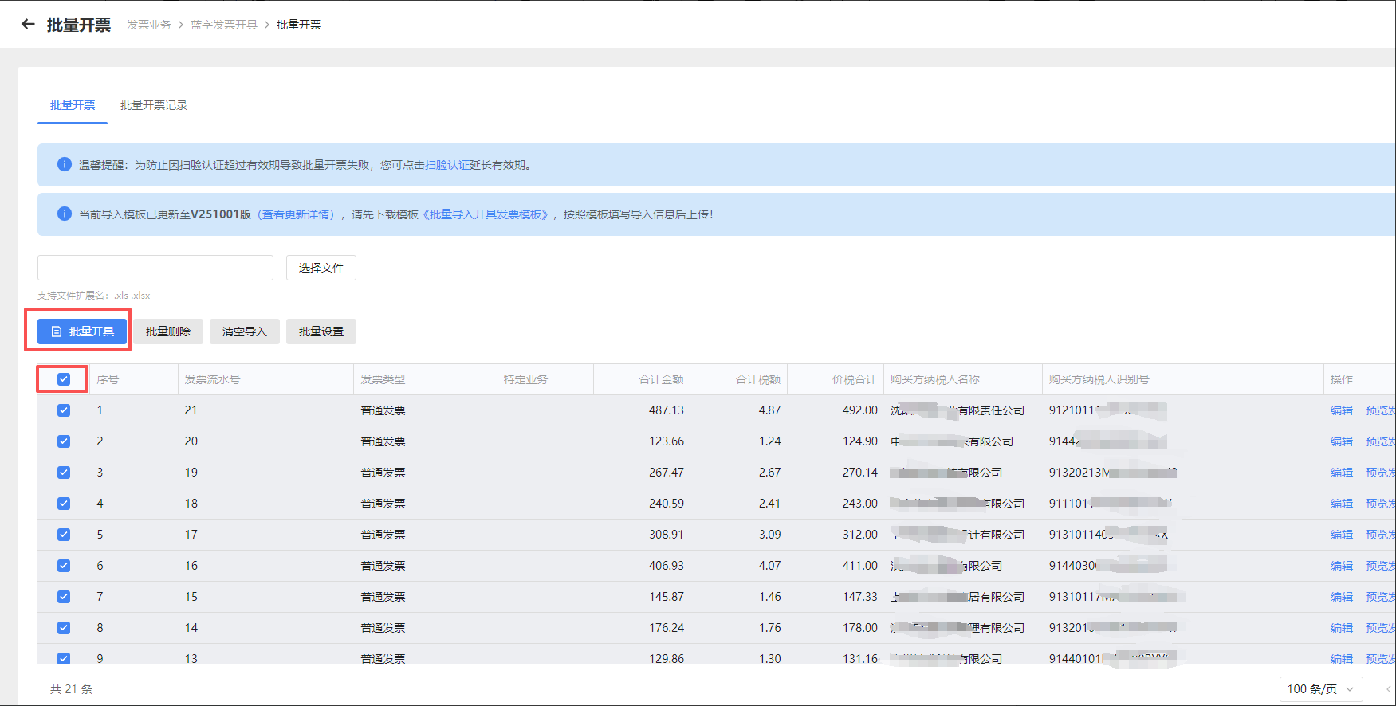Image resolution: width=1396 pixels, height=706 pixels.
Task: Uncheck the checkbox for row 1
Action: coord(64,410)
